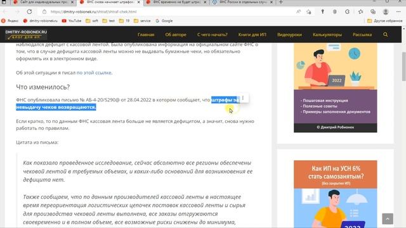Click the text 'Цитата из письма:'

coord(37,142)
